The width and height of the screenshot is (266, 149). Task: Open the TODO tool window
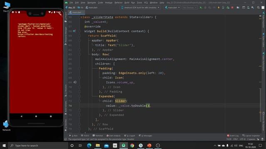(85, 136)
